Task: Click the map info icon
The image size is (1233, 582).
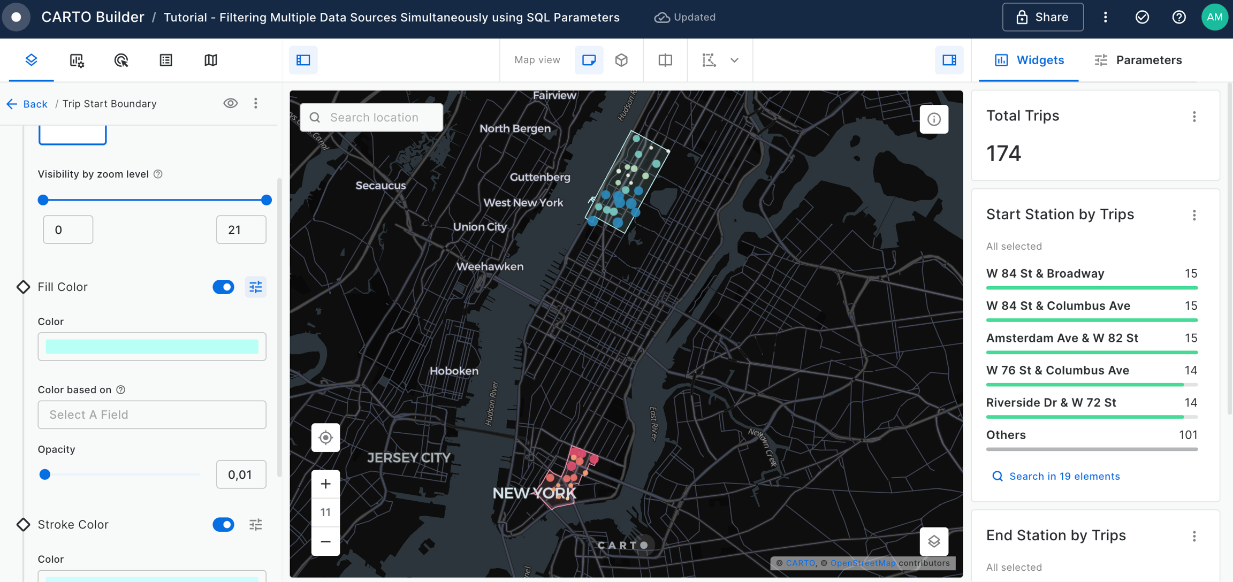Action: click(934, 119)
